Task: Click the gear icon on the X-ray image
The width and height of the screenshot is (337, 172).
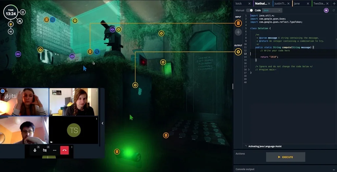Action: [40, 50]
